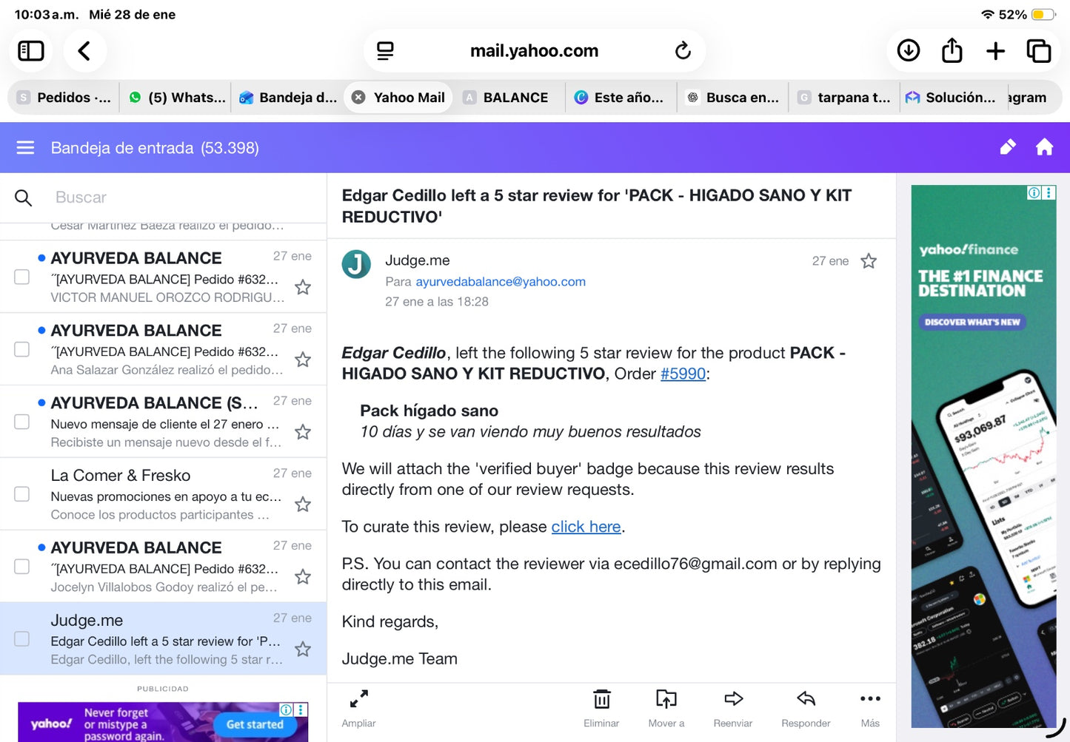Switch to the Este año... tab
The height and width of the screenshot is (742, 1070).
point(621,98)
